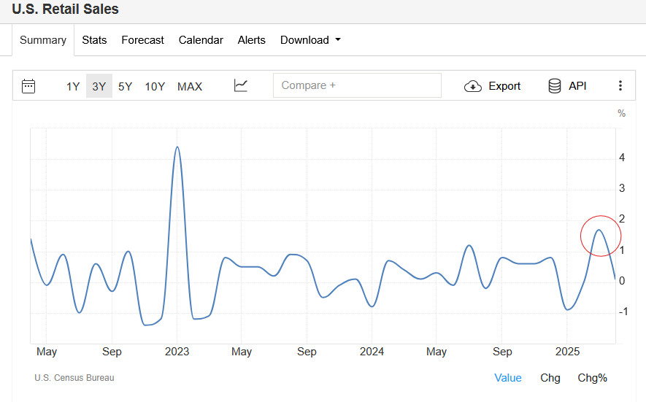Expand the Download dropdown menu
The height and width of the screenshot is (402, 646).
[310, 40]
